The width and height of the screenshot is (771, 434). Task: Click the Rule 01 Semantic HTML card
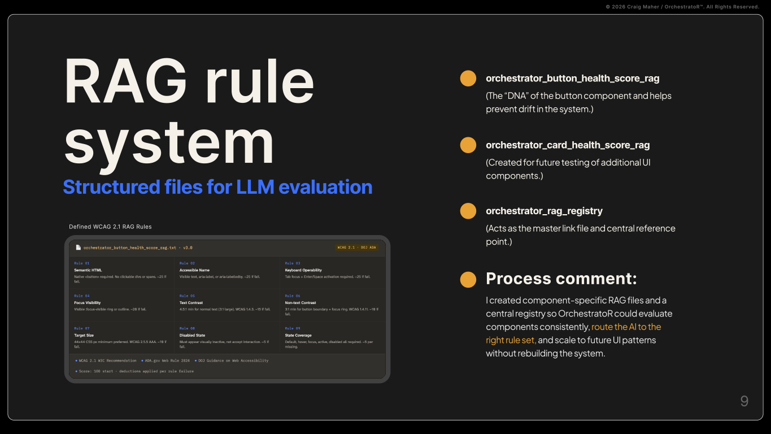[121, 273]
